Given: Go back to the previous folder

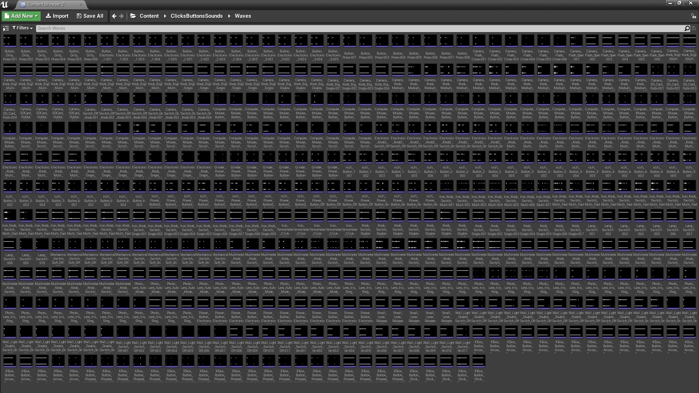Looking at the screenshot, I should [114, 16].
